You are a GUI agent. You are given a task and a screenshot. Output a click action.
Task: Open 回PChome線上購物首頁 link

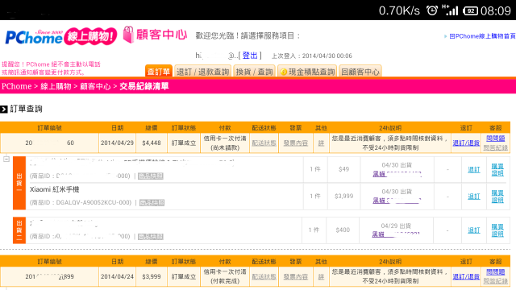[482, 36]
